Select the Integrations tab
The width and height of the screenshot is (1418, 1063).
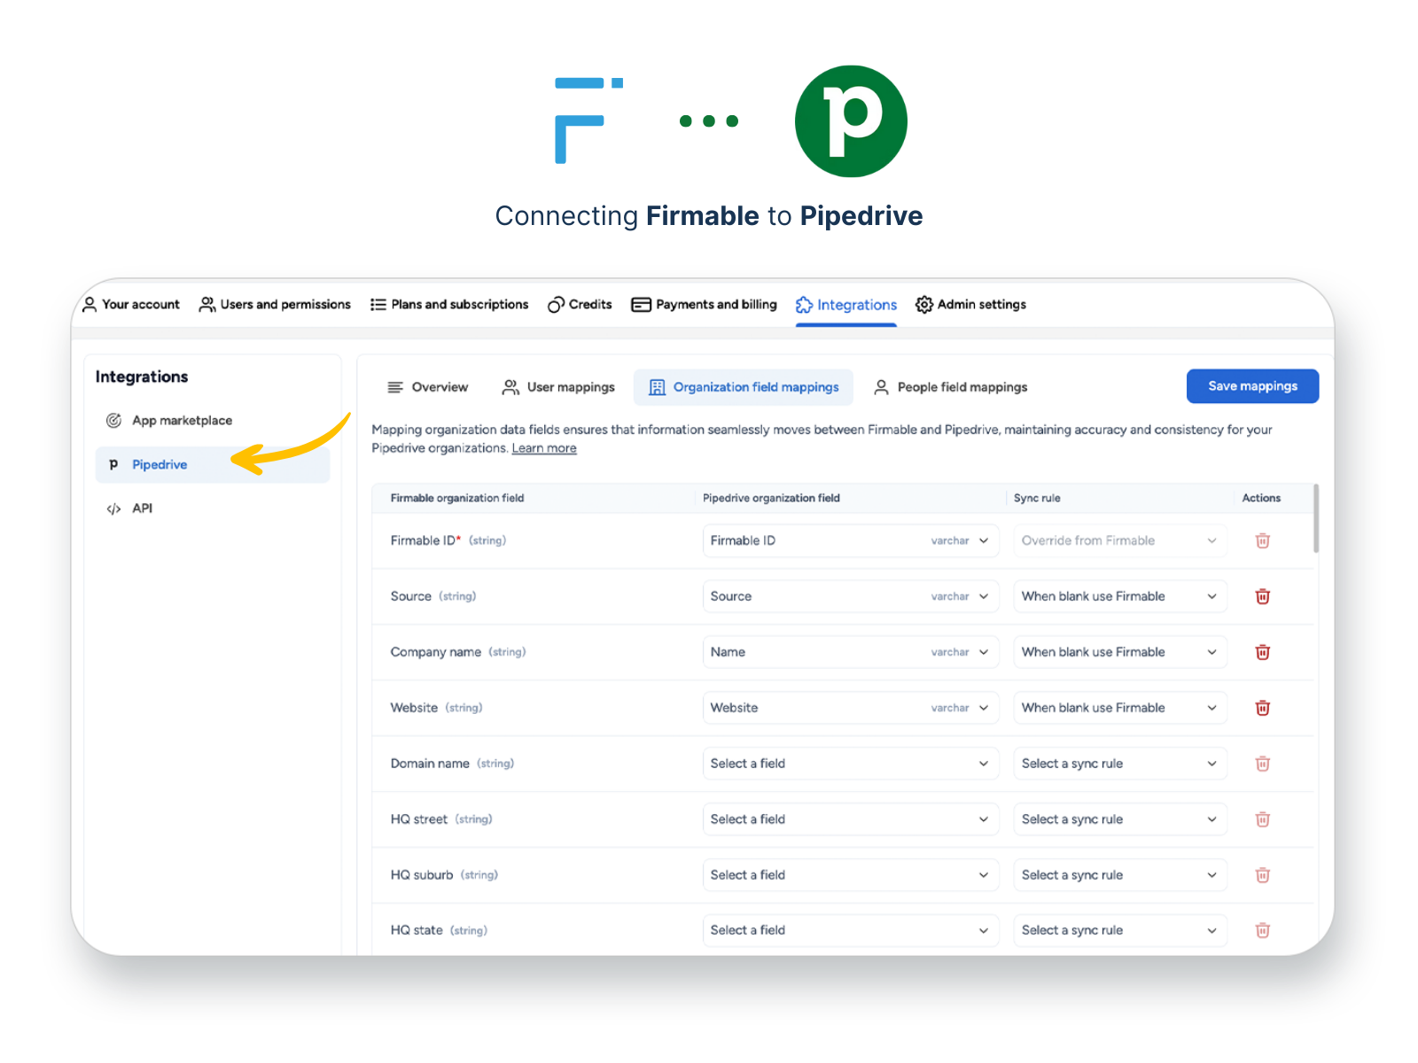(x=846, y=305)
